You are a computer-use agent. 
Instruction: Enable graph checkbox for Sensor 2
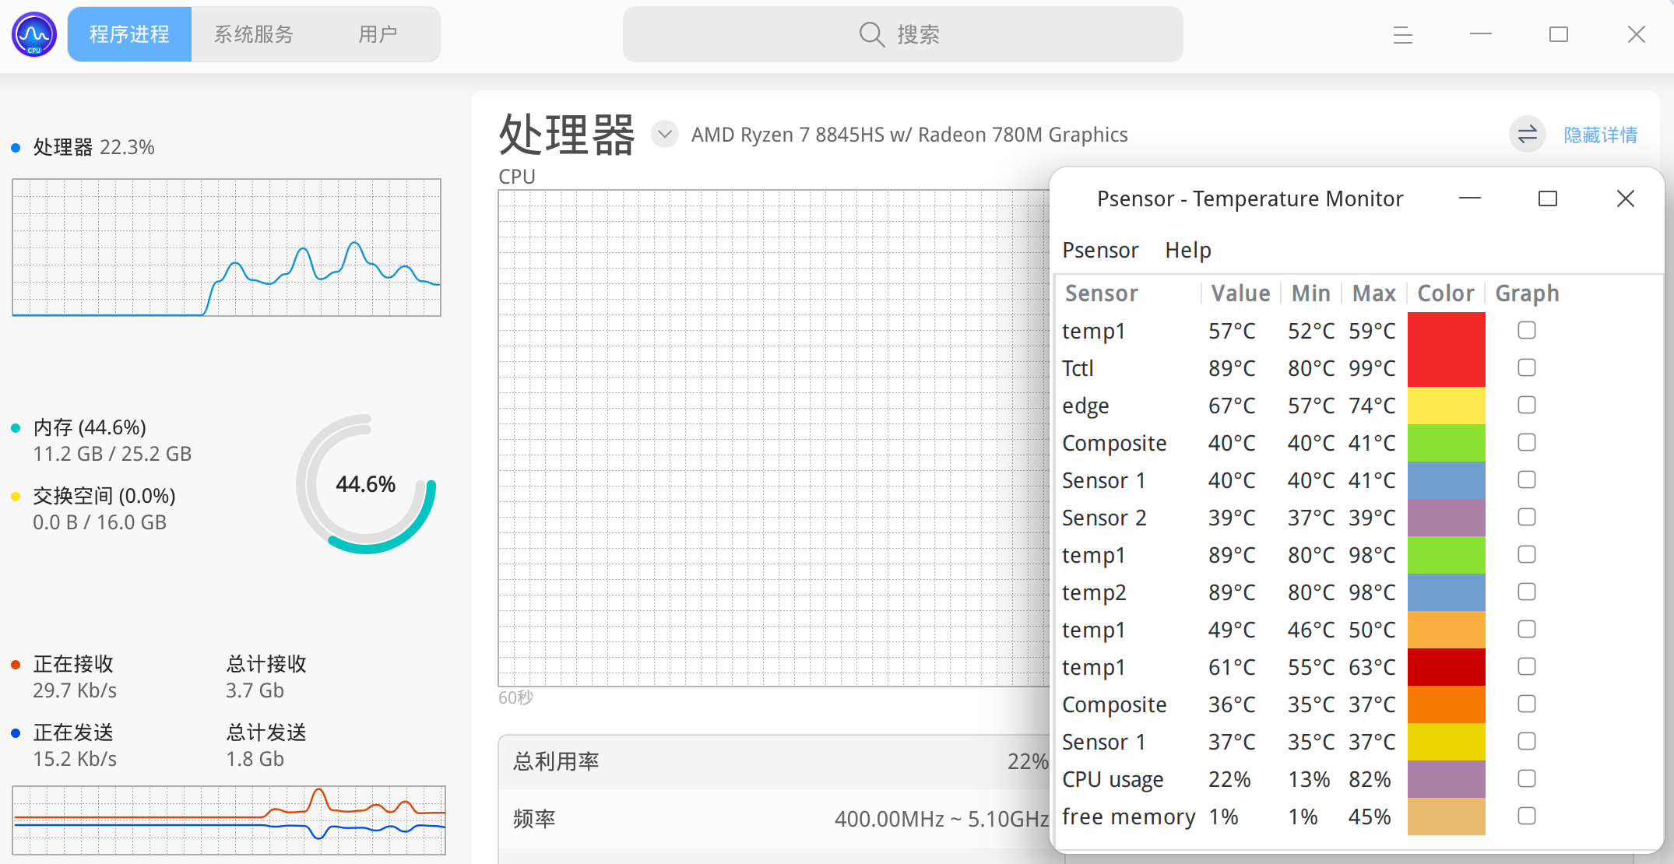[1527, 517]
